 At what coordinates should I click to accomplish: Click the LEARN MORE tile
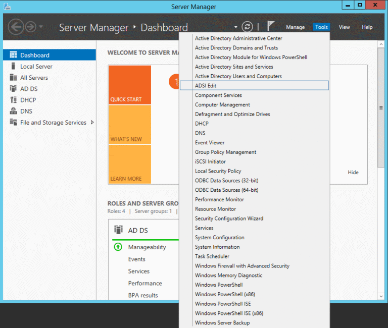129,164
